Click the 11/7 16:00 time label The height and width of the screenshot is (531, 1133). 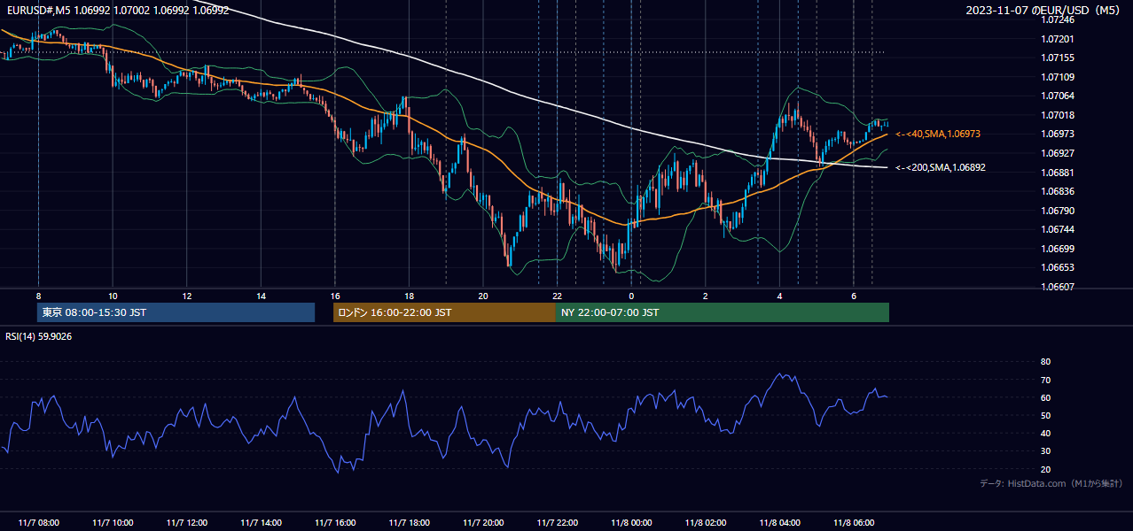[x=334, y=523]
